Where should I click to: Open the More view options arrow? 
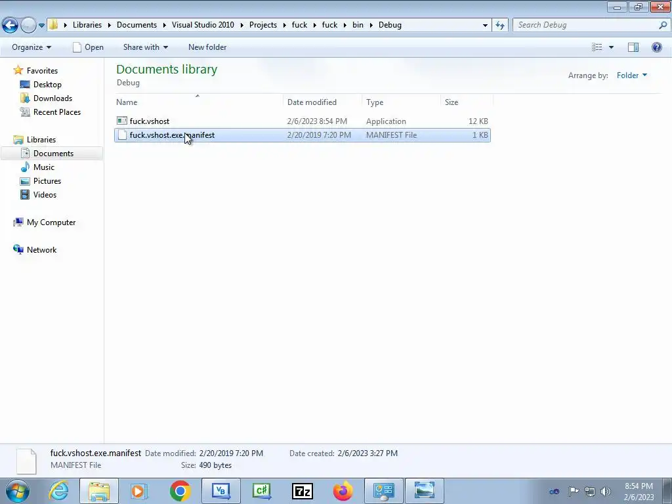pos(611,47)
